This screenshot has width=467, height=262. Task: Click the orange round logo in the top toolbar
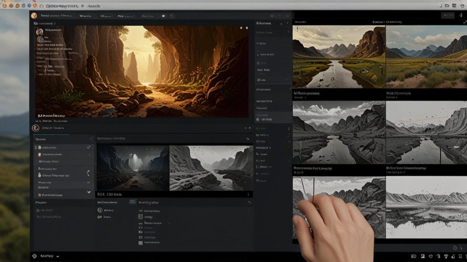click(x=34, y=16)
